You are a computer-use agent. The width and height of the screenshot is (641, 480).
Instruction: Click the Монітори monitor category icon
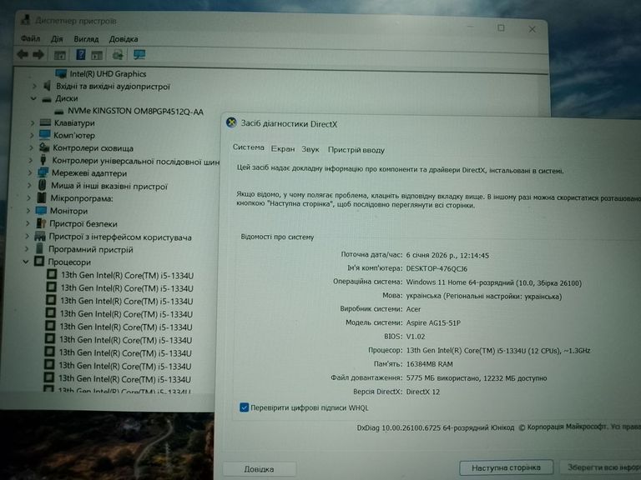pyautogui.click(x=41, y=211)
